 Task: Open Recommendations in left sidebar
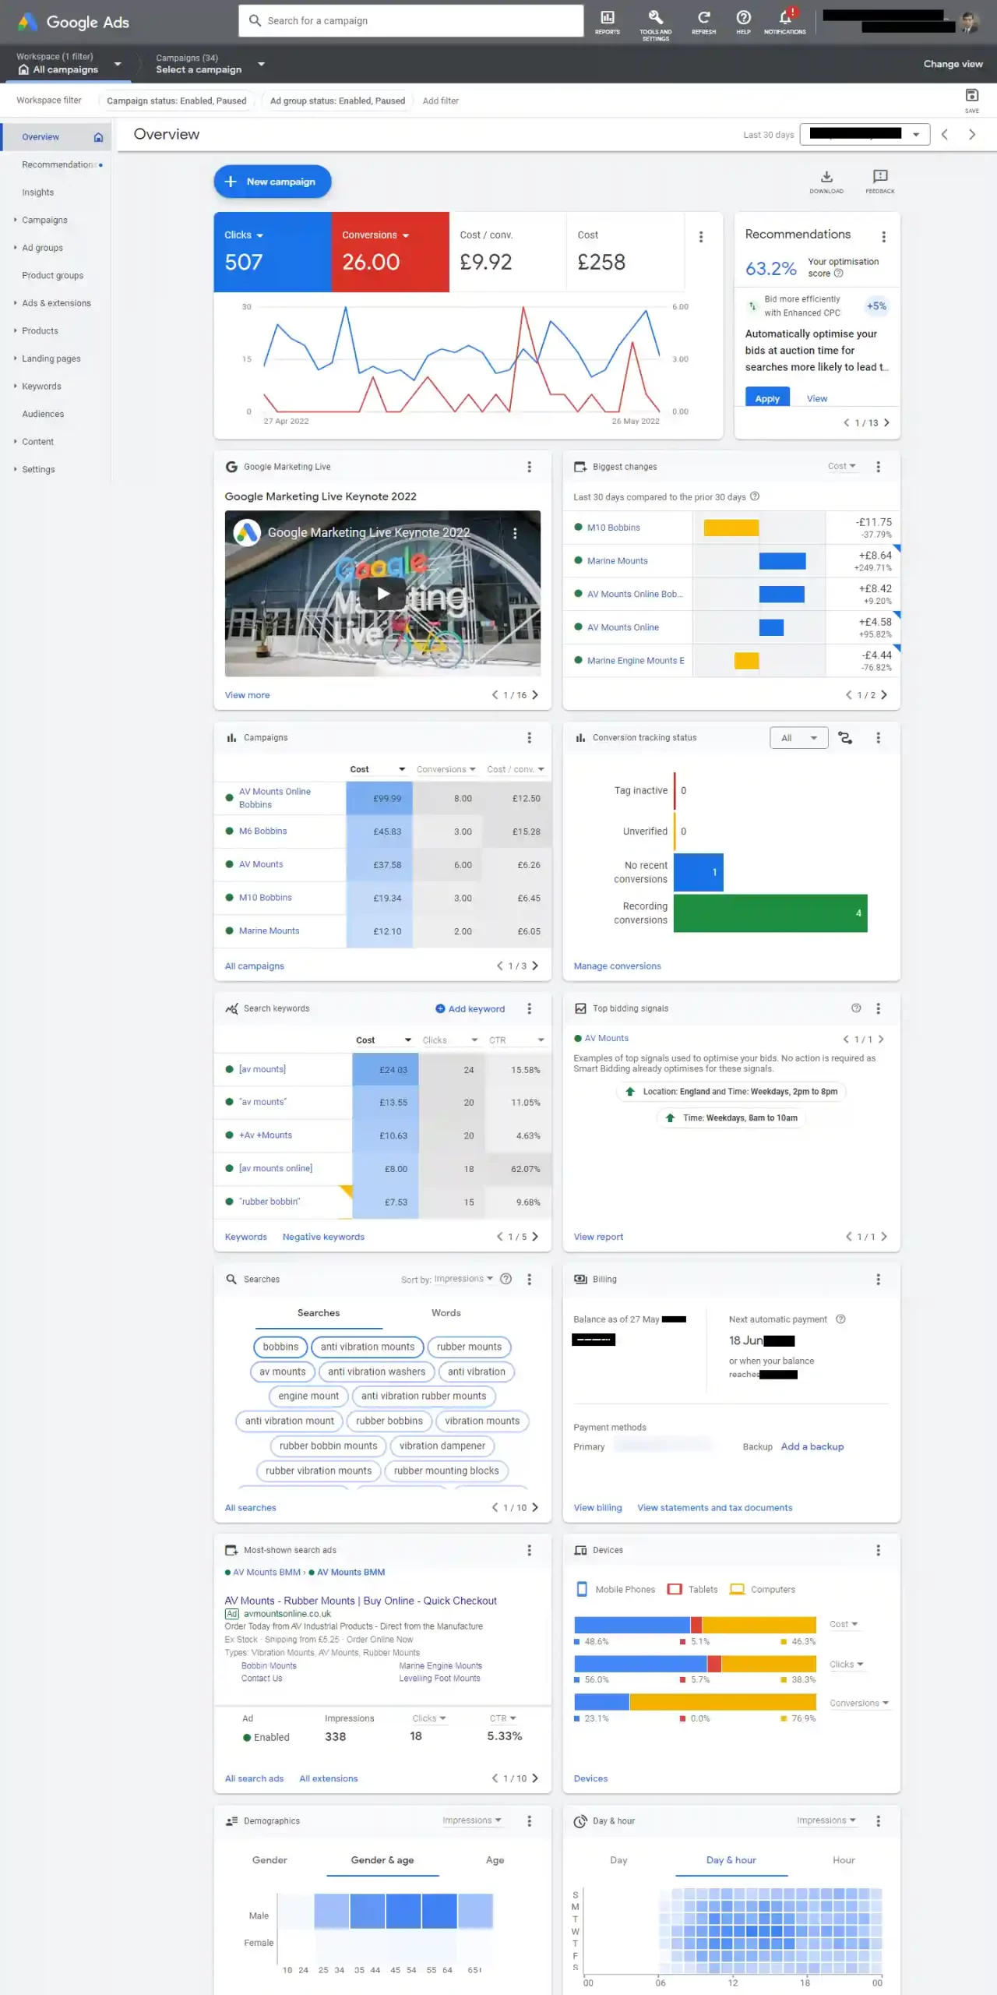pos(59,164)
